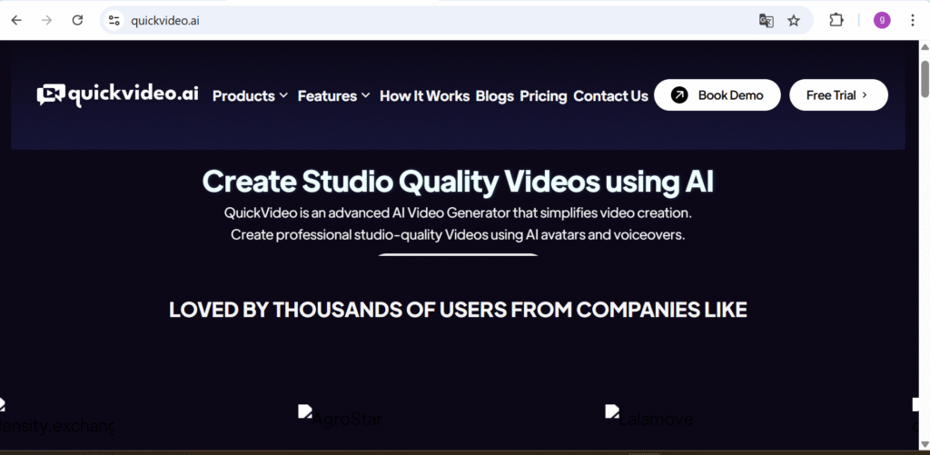Open the Chrome profile avatar
The image size is (930, 455).
point(881,20)
